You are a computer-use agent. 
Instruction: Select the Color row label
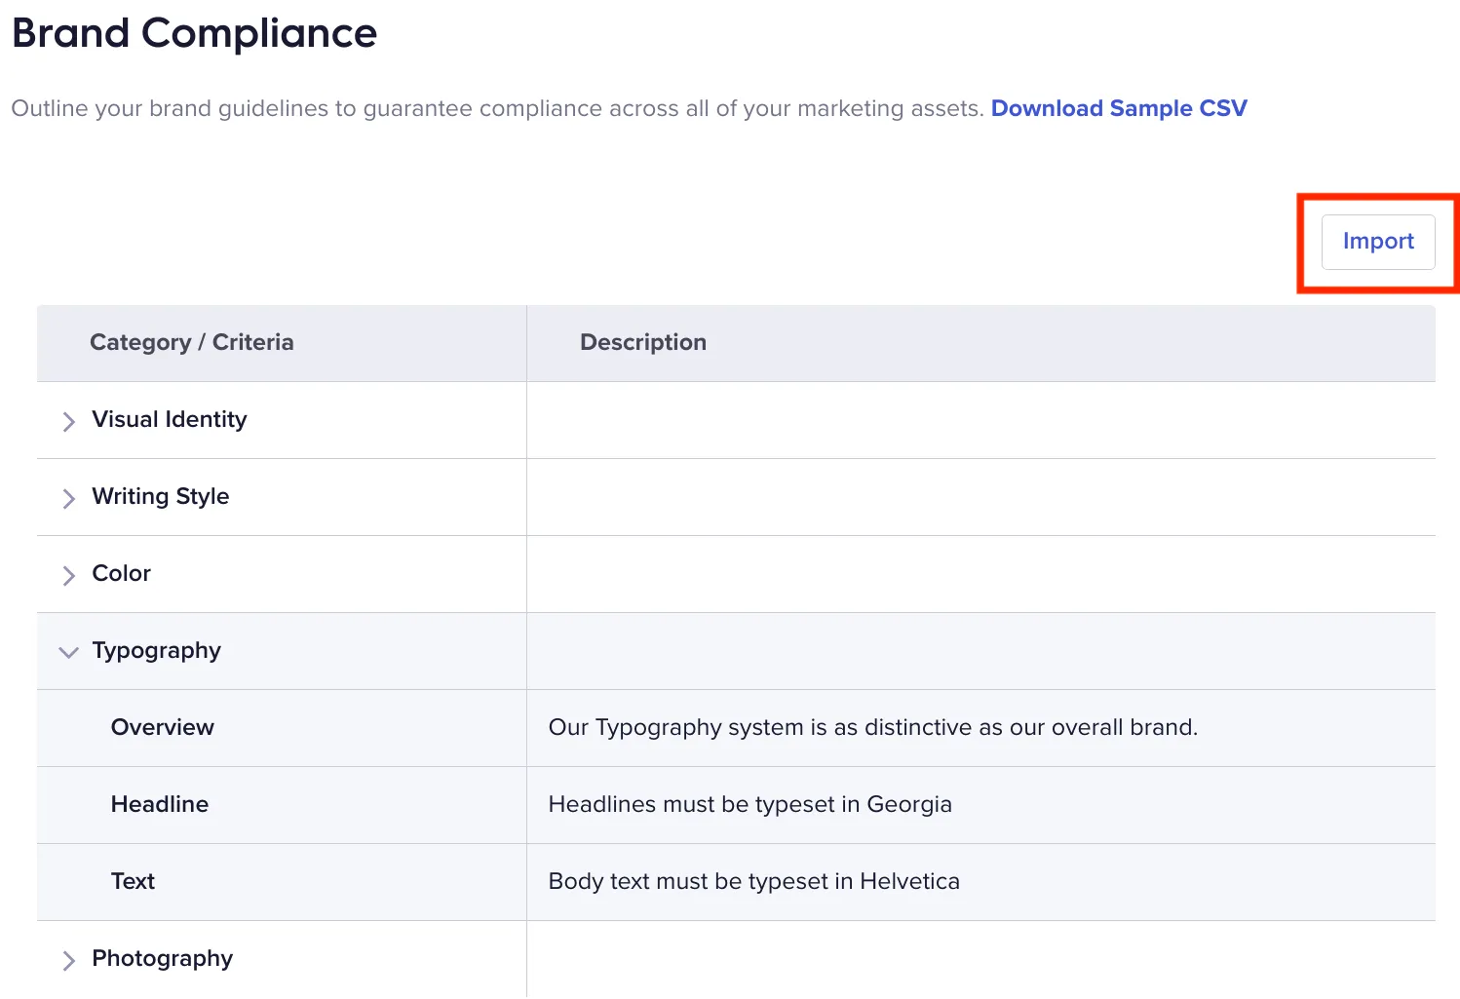tap(122, 573)
